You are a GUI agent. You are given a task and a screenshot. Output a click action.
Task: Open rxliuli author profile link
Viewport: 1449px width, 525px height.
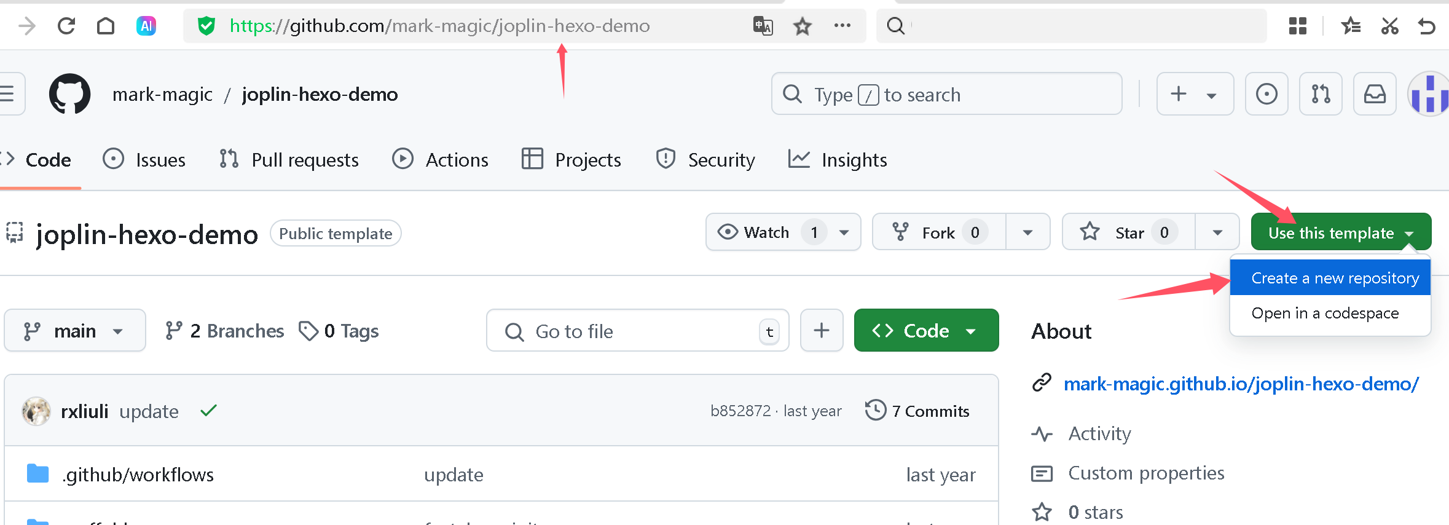(85, 411)
